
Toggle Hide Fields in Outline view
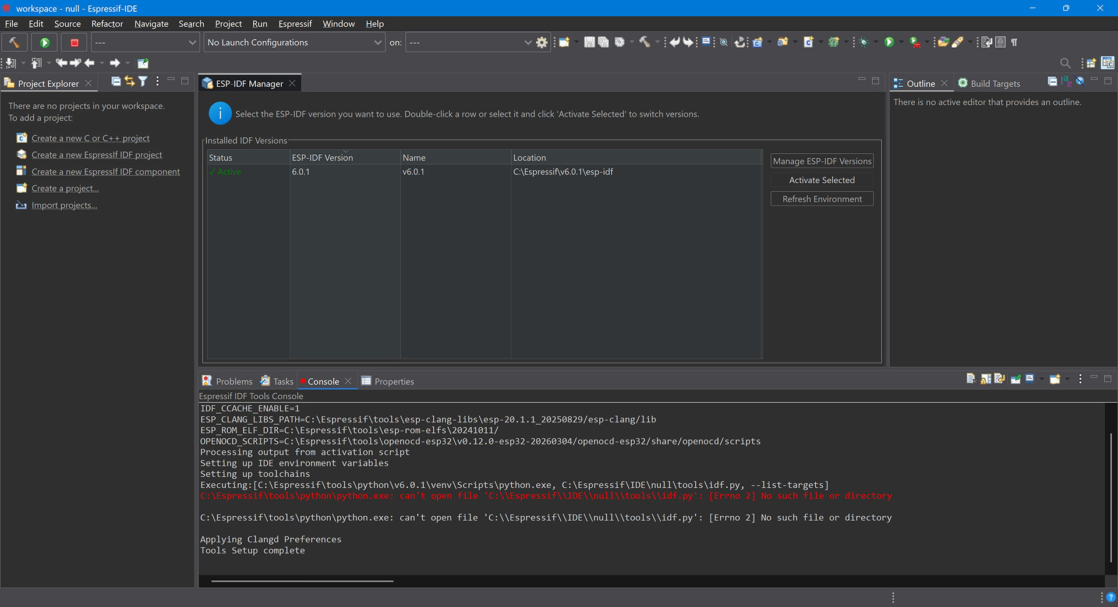pos(1080,81)
